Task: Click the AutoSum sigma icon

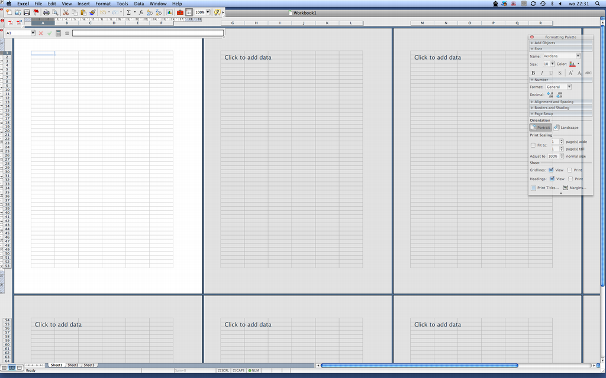Action: tap(128, 12)
